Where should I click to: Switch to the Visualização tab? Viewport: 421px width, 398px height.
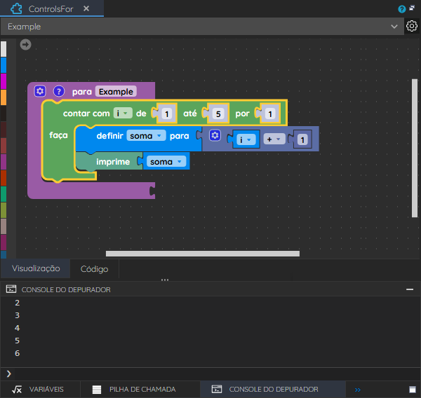point(36,268)
